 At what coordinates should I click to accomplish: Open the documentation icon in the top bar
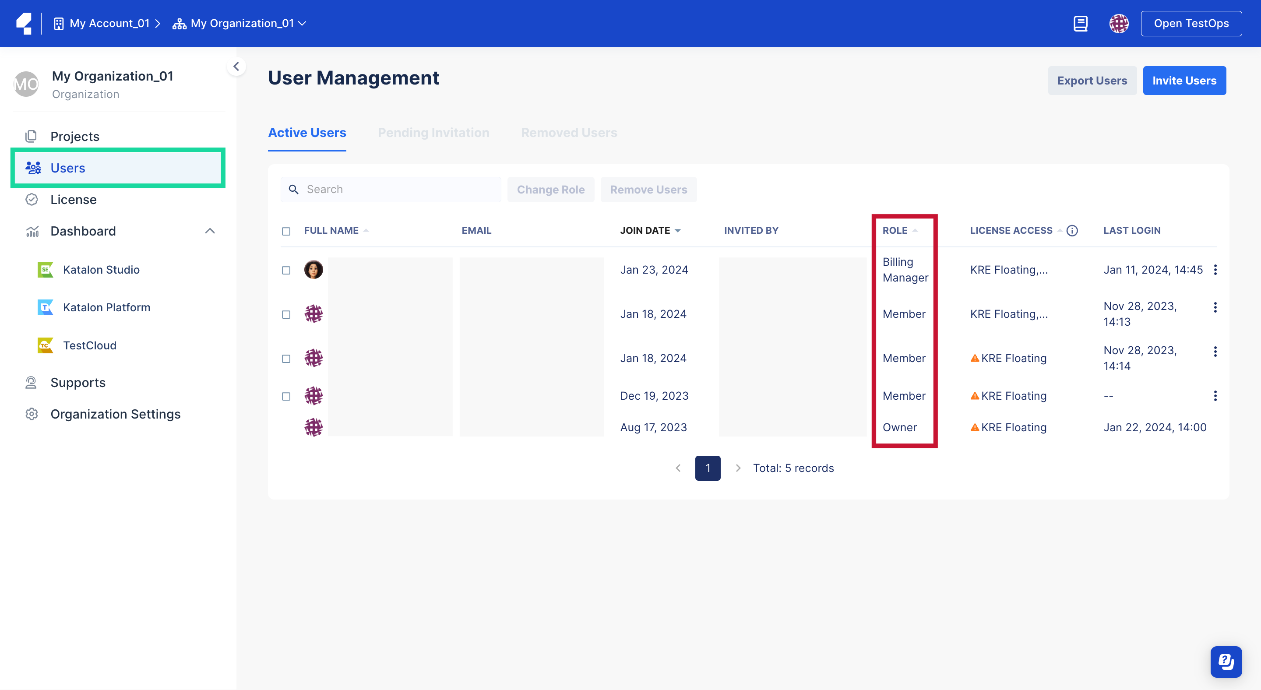1081,23
